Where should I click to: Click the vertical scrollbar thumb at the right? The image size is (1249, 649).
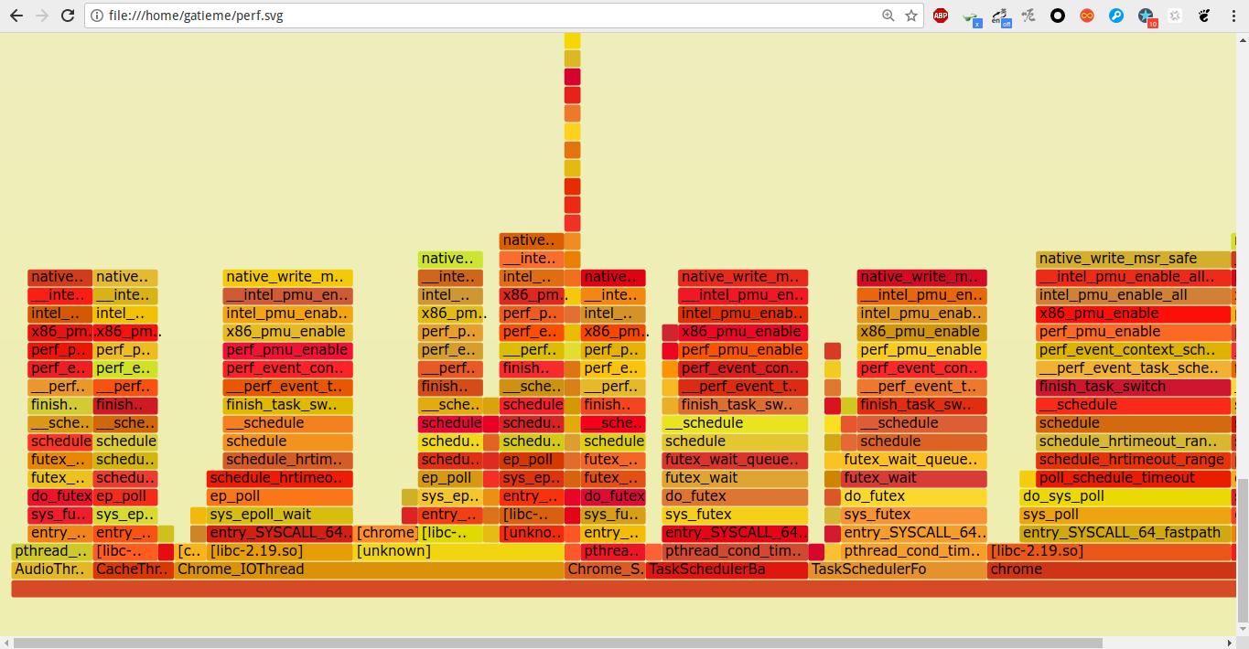(x=1242, y=548)
